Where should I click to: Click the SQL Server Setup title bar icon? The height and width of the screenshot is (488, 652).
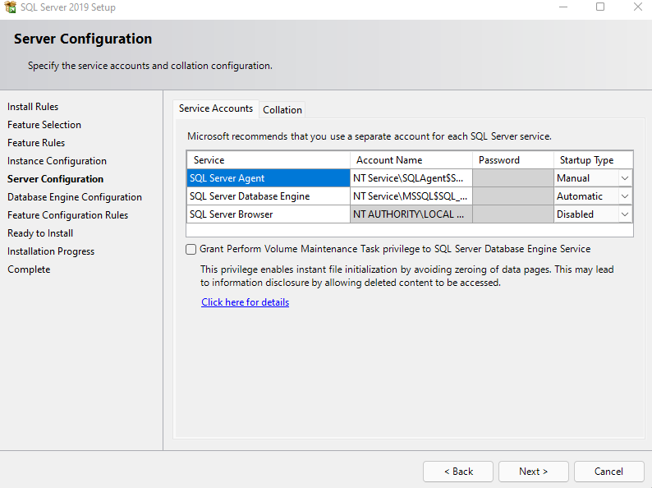click(10, 7)
